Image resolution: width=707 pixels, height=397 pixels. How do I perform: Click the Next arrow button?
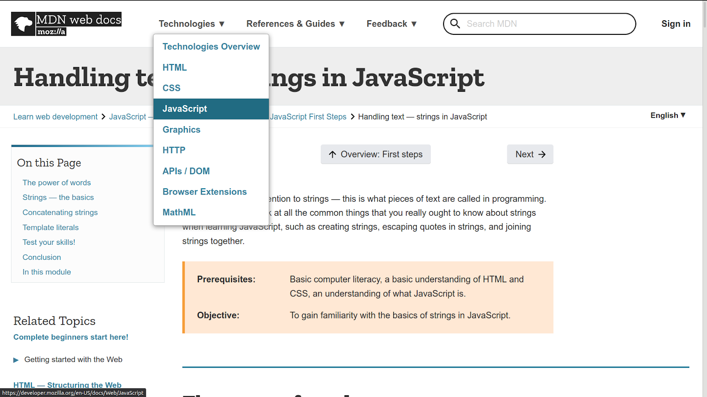coord(529,154)
